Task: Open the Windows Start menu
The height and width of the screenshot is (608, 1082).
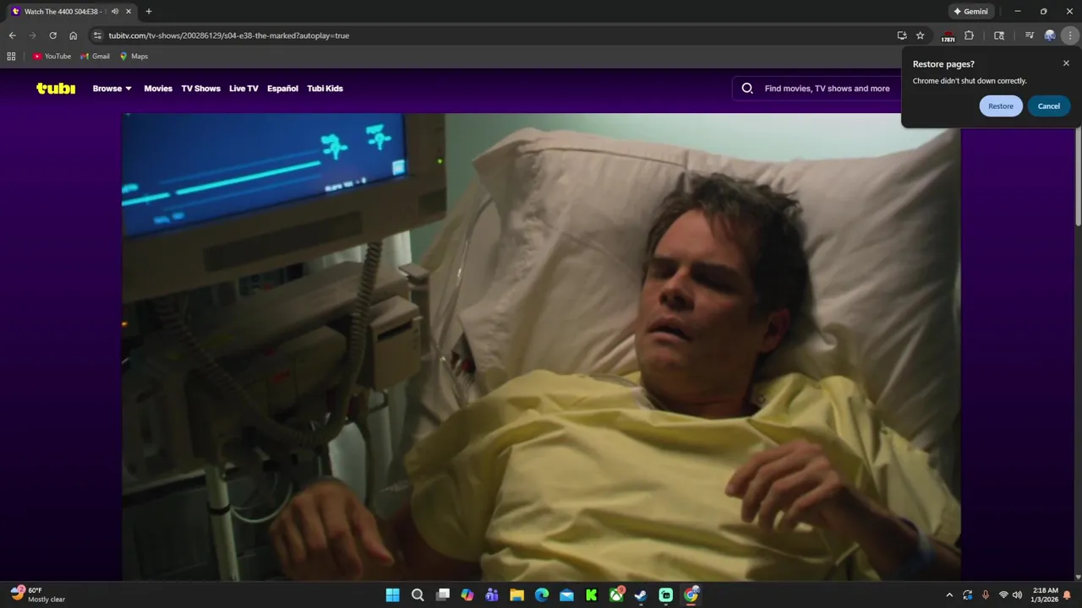Action: tap(393, 595)
